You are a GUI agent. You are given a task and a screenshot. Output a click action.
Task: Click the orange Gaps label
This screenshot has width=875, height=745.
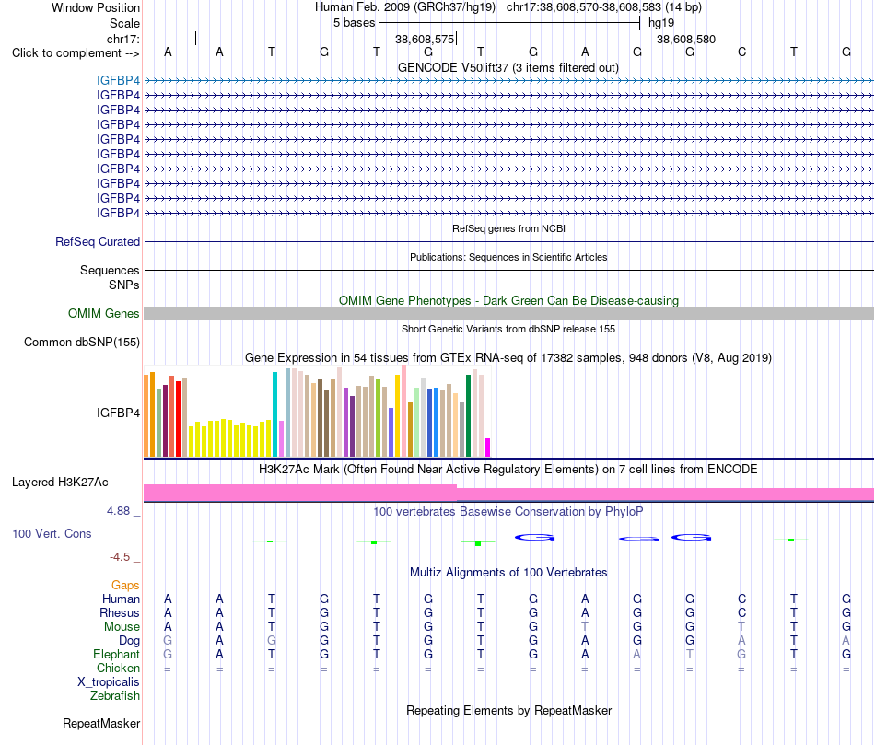point(125,585)
